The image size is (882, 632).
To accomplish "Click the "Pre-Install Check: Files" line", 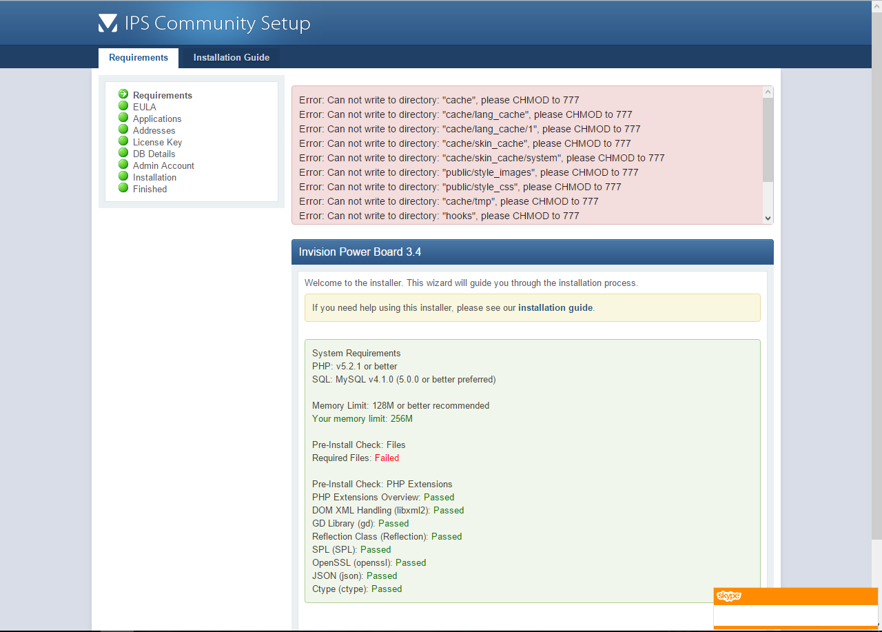I will pyautogui.click(x=359, y=445).
